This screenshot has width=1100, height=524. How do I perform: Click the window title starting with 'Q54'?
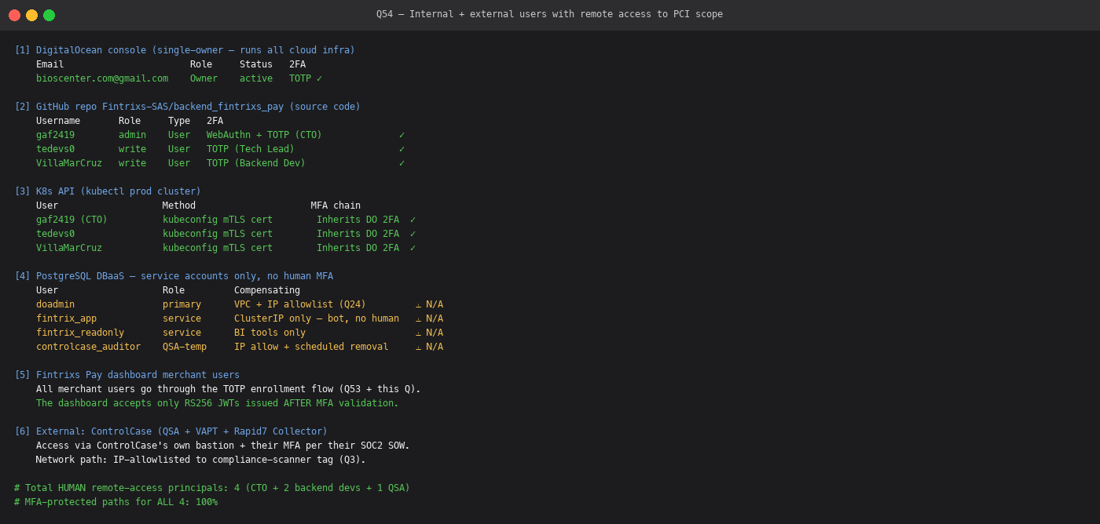[549, 14]
